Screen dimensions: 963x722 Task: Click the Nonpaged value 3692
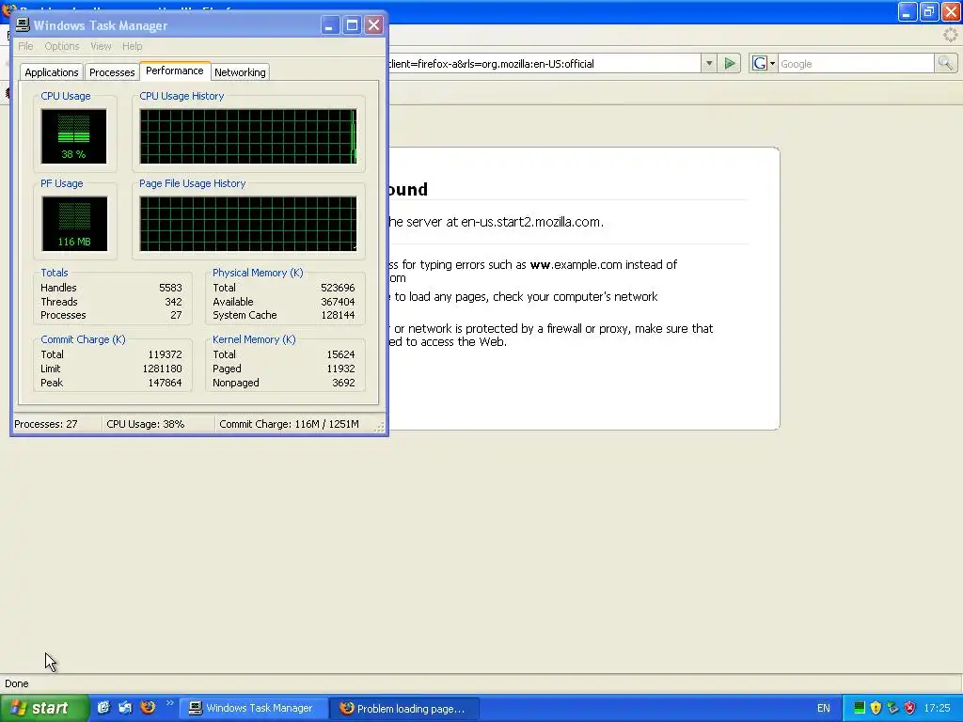(x=343, y=383)
